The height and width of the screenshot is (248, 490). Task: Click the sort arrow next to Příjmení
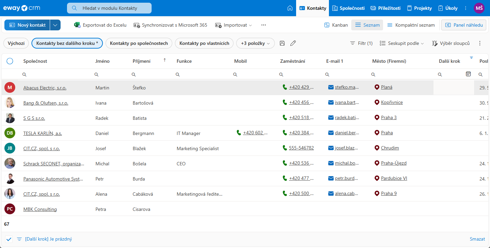[x=165, y=60]
